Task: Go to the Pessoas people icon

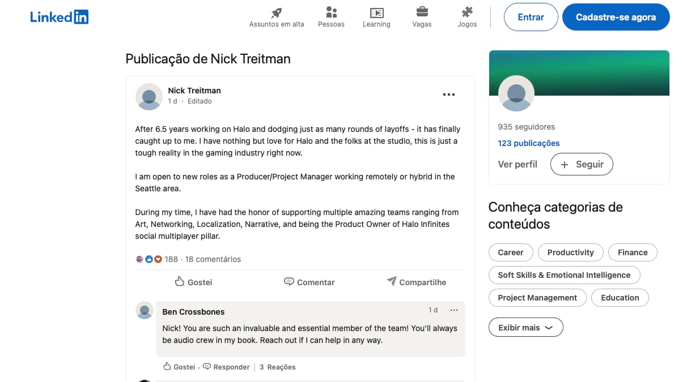Action: 332,12
